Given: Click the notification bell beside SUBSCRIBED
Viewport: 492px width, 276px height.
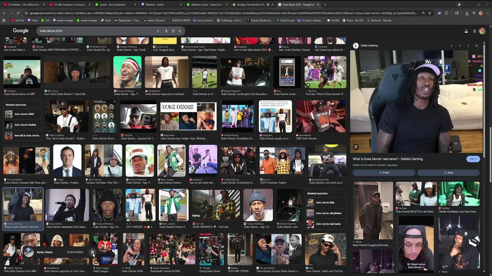Looking at the screenshot, I should [92, 252].
